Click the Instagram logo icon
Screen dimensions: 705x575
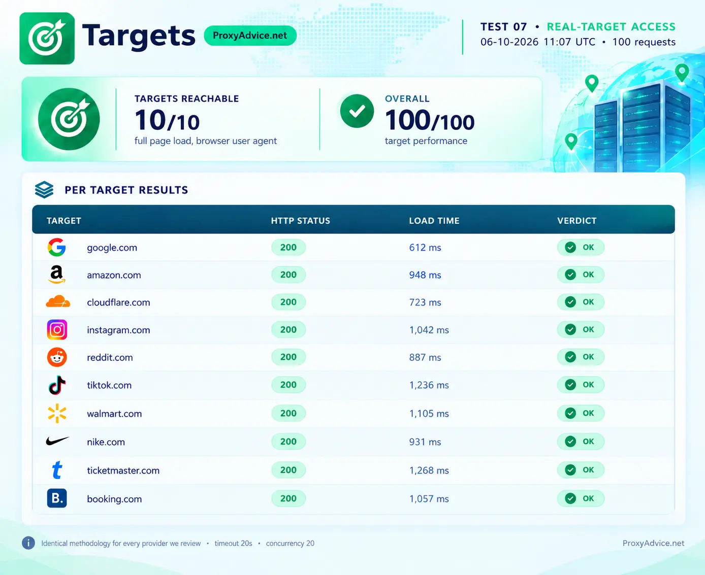coord(57,330)
